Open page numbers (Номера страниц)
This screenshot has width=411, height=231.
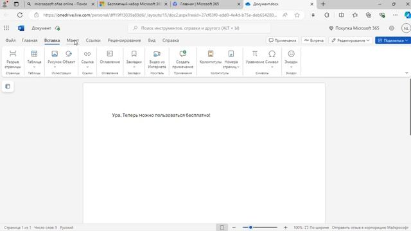point(231,60)
